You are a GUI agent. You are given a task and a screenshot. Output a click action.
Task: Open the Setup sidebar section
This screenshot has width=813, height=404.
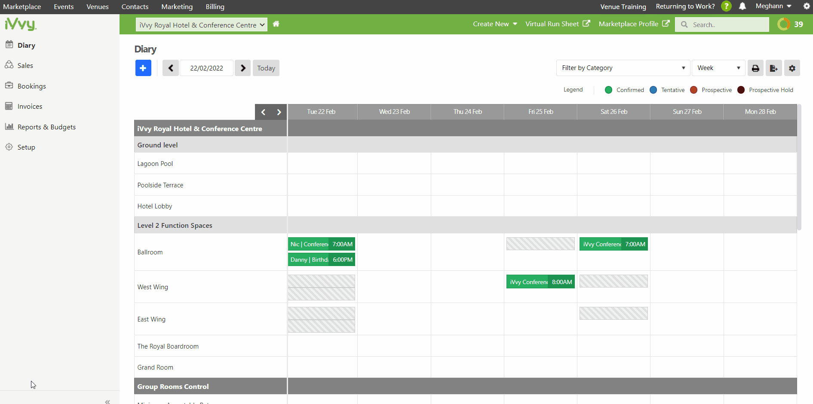[x=20, y=147]
